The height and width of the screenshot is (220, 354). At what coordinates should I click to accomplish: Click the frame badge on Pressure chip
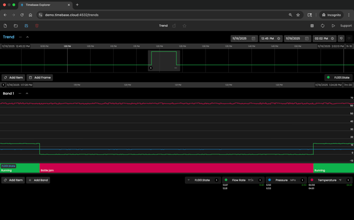pos(302,180)
